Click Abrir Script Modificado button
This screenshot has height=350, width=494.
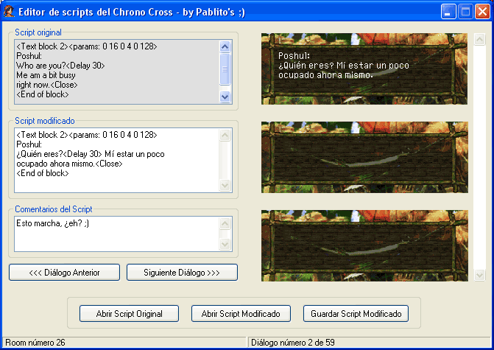tap(241, 314)
